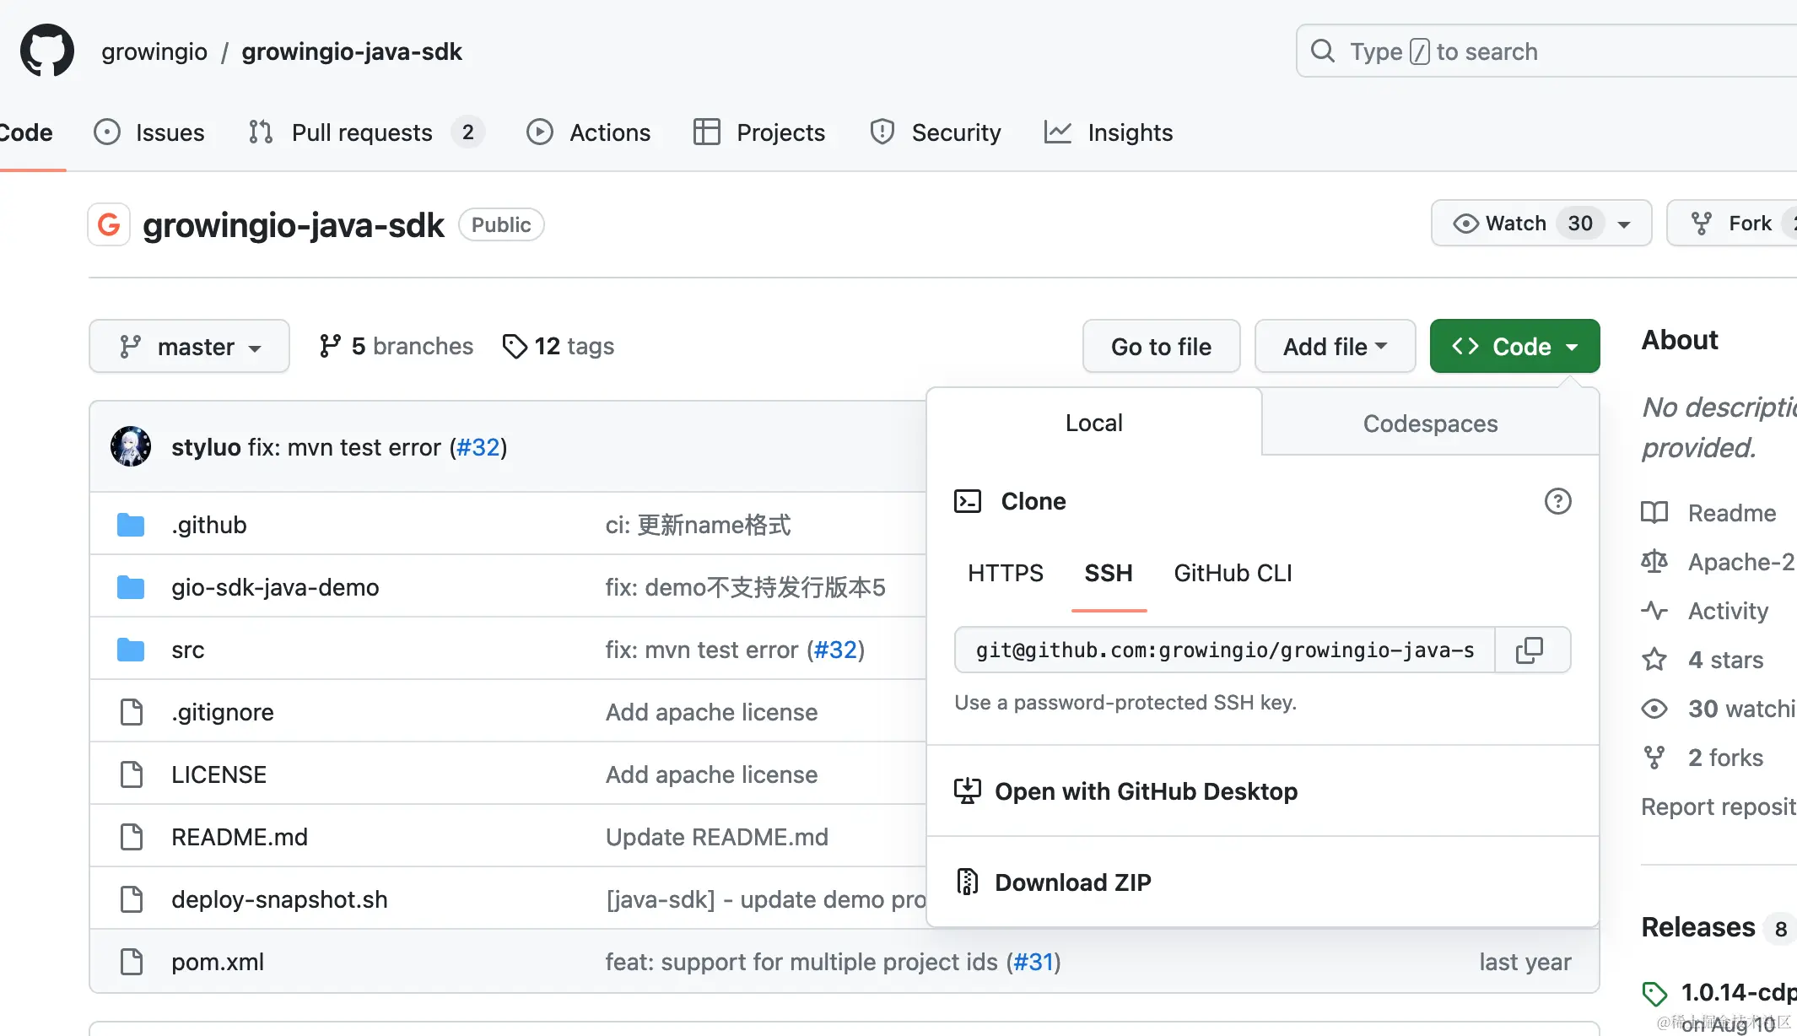Click the Clone help question mark icon

click(x=1557, y=501)
